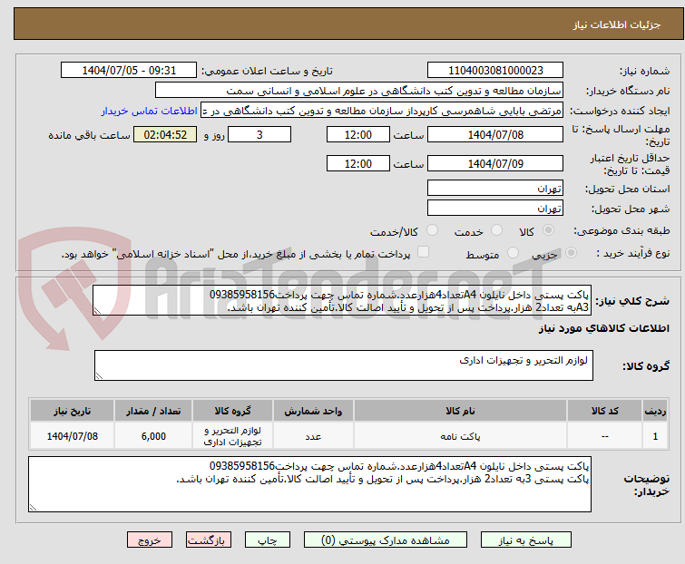The width and height of the screenshot is (685, 564).
Task: Click the خروج exit button
Action: point(150,540)
